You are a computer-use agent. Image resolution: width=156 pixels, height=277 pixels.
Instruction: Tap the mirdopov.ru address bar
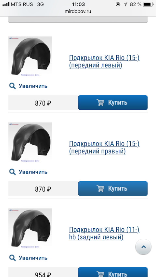(x=78, y=11)
